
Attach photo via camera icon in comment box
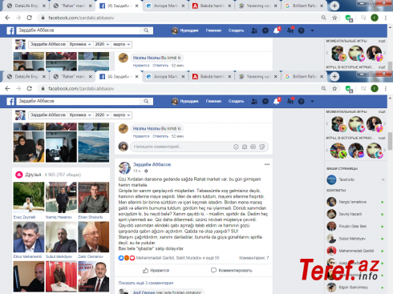pyautogui.click(x=245, y=147)
